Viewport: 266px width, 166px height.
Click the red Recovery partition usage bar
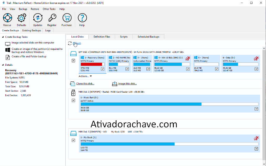coord(91,64)
